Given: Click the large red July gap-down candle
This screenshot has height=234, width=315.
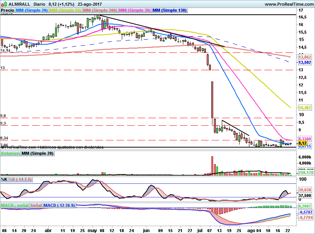Looking at the screenshot, I should [212, 99].
